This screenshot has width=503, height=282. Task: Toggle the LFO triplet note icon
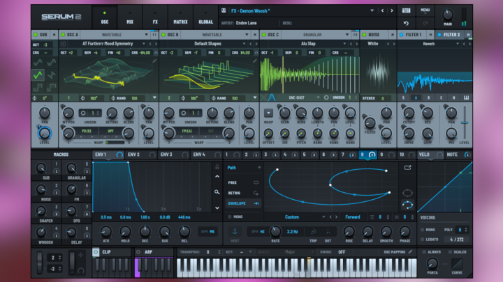(x=313, y=231)
